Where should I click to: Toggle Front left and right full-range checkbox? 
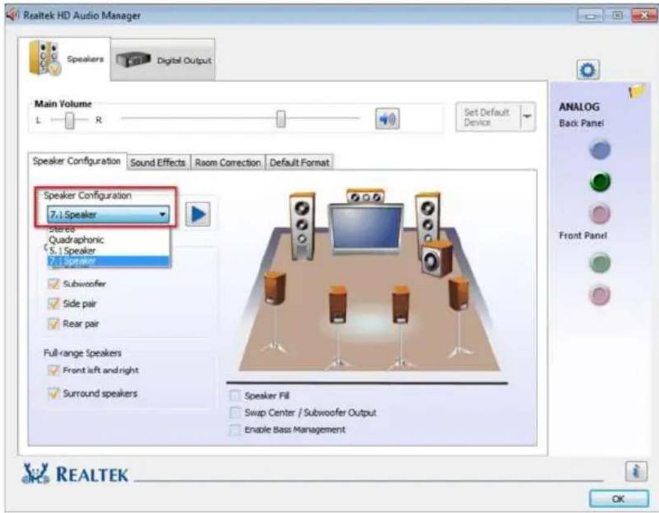point(53,370)
